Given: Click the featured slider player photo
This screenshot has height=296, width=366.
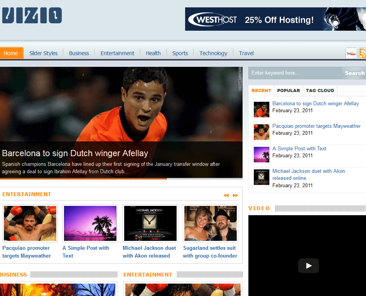Looking at the screenshot, I should coord(121,104).
